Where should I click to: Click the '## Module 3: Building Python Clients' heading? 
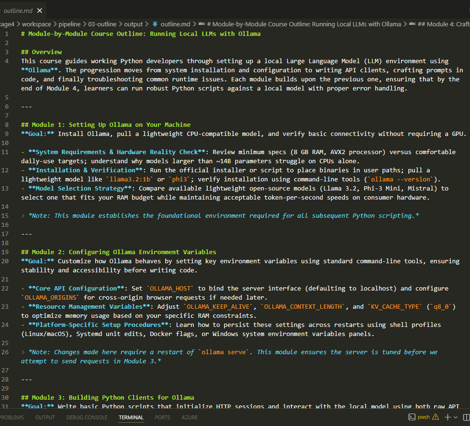107,397
